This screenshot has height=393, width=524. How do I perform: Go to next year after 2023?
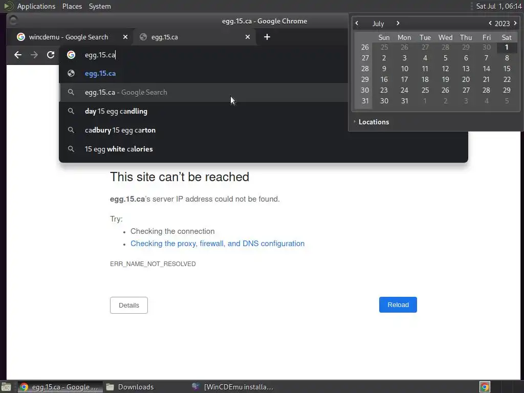click(x=515, y=23)
